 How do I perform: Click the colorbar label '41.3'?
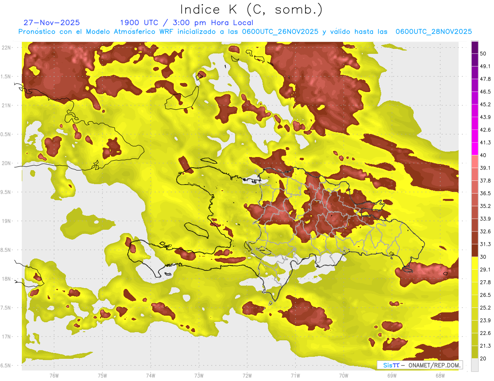point(485,143)
